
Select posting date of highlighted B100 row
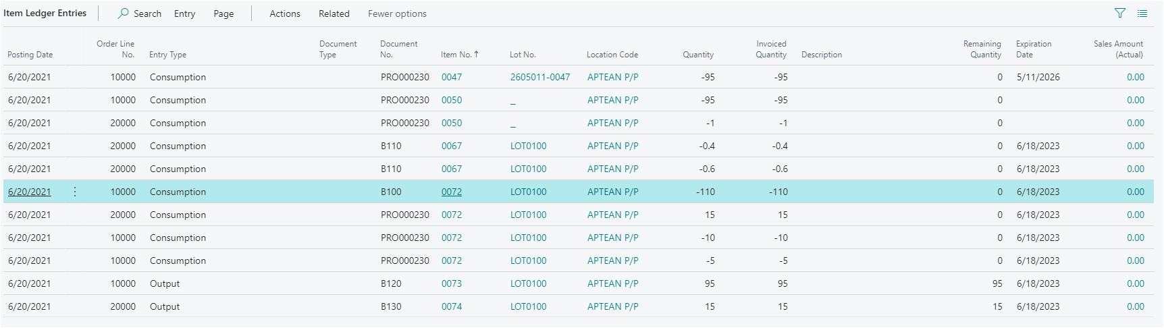tap(30, 192)
